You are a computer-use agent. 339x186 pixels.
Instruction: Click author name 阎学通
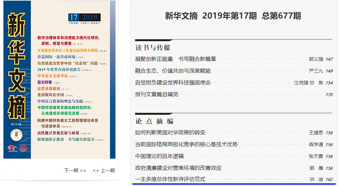(316, 144)
